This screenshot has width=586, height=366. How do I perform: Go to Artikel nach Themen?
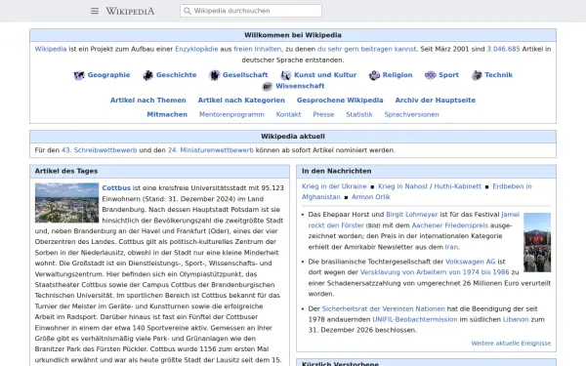pos(148,101)
